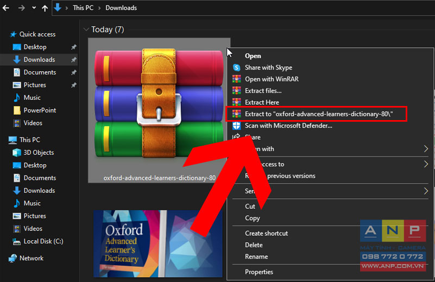Expand the Open with submenu arrow
This screenshot has width=435, height=282.
(x=426, y=149)
